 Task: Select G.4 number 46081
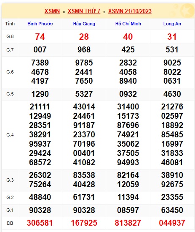172,162
